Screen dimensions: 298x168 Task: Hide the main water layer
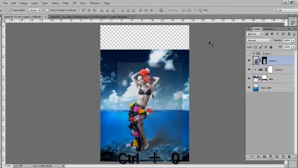point(249,88)
